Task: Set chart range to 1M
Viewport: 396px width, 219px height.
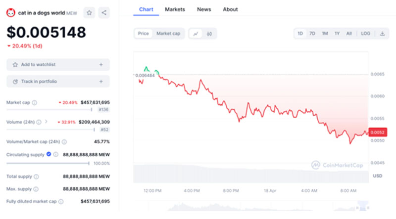Action: 325,34
